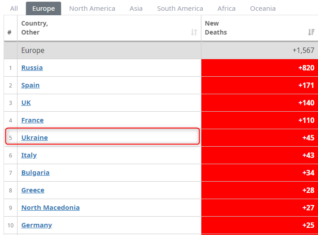Open the Italy country link

point(29,155)
